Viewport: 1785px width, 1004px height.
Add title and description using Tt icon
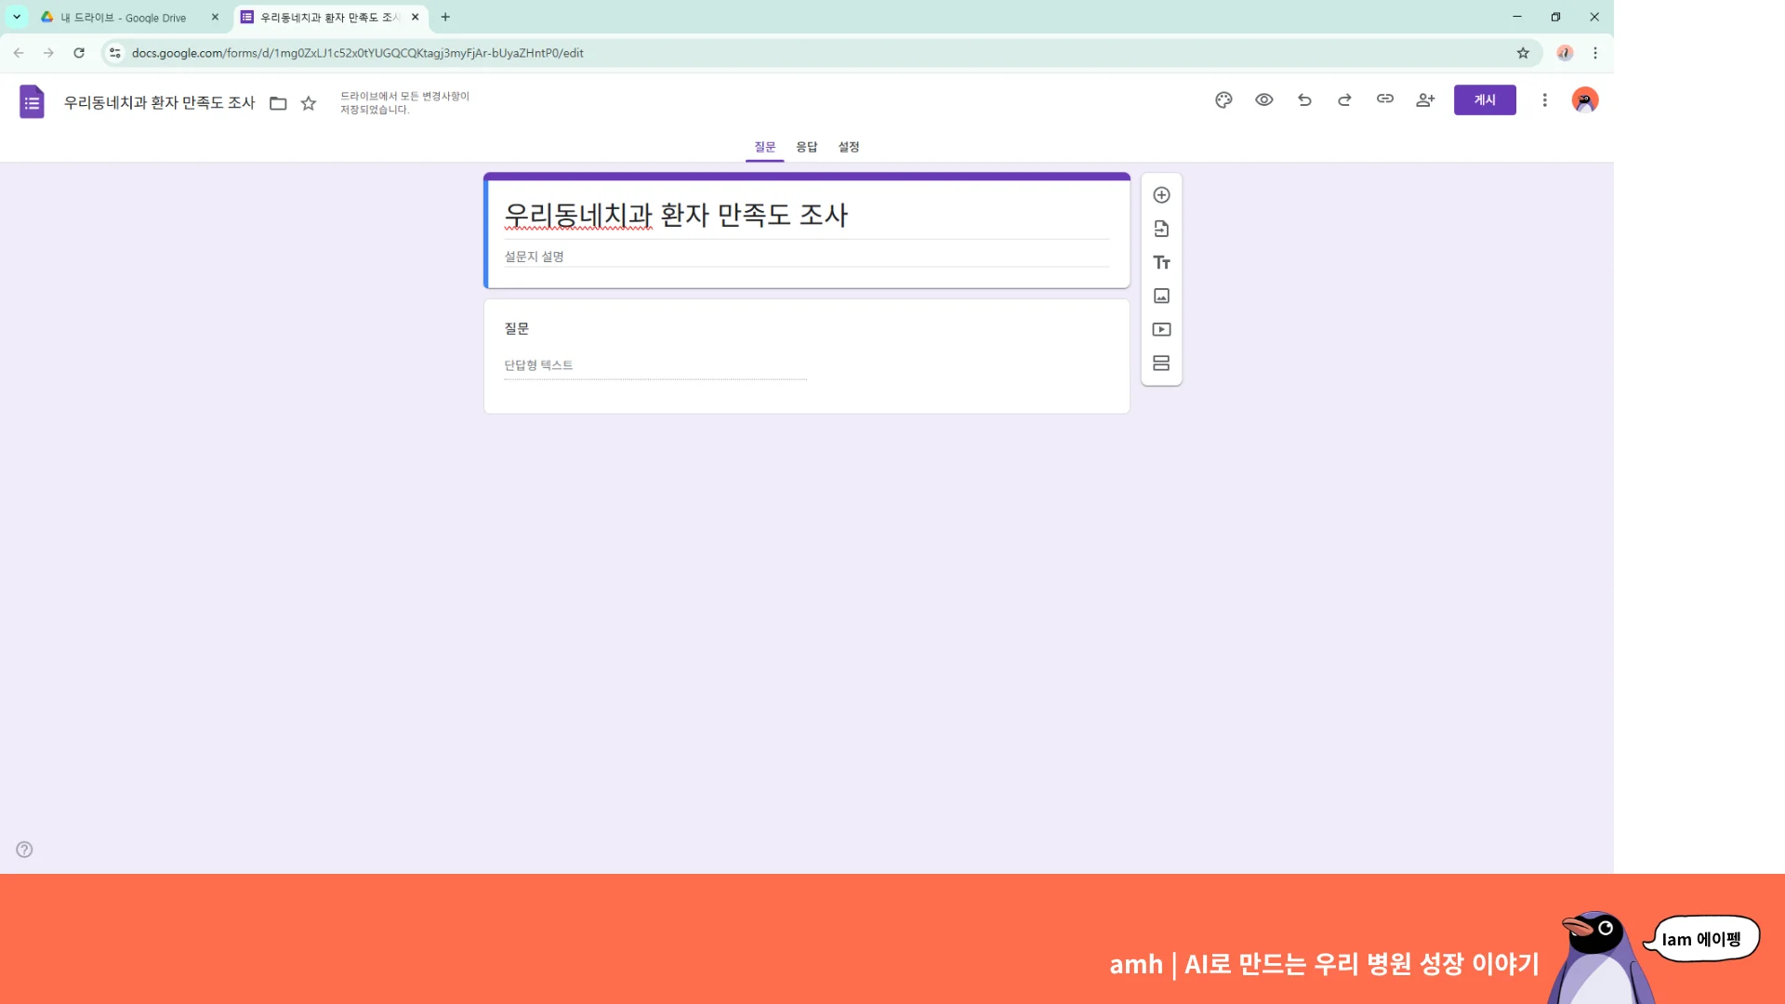click(x=1161, y=262)
